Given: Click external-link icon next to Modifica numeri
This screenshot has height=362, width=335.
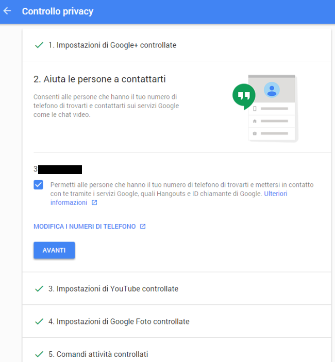Looking at the screenshot, I should pyautogui.click(x=143, y=227).
